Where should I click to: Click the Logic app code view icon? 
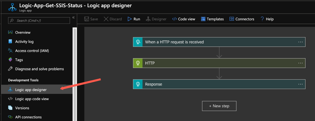tap(10, 99)
